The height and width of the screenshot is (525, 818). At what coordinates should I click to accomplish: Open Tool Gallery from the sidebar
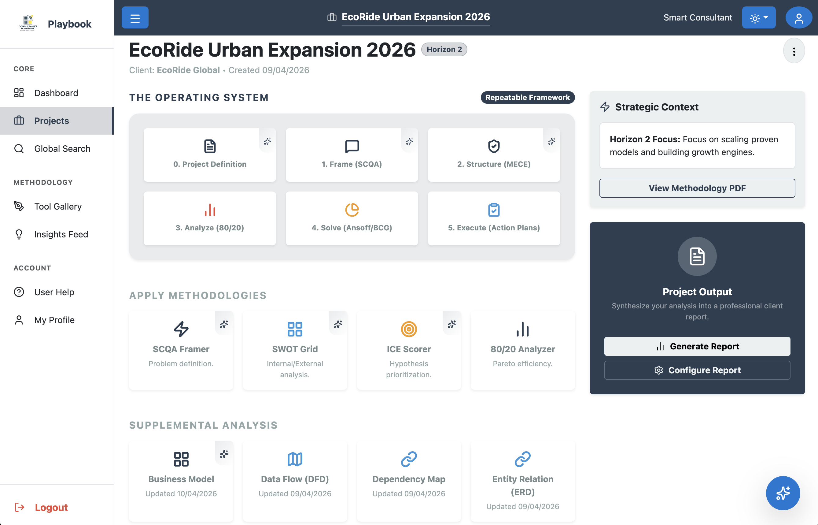click(58, 206)
